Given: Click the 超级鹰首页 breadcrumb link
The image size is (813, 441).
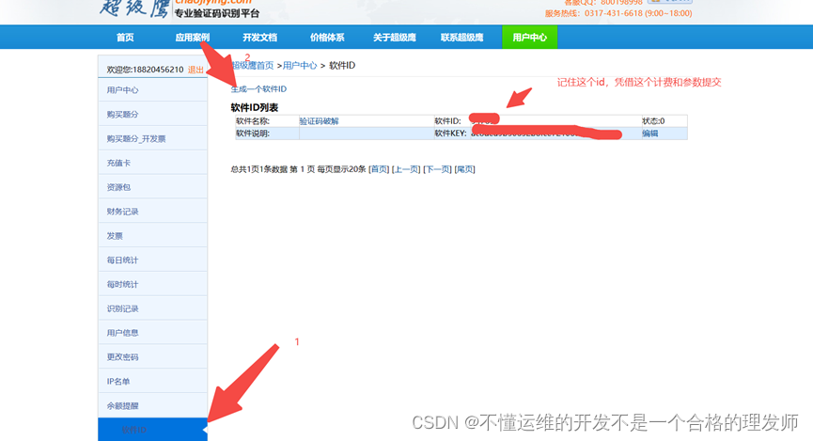Looking at the screenshot, I should point(252,66).
